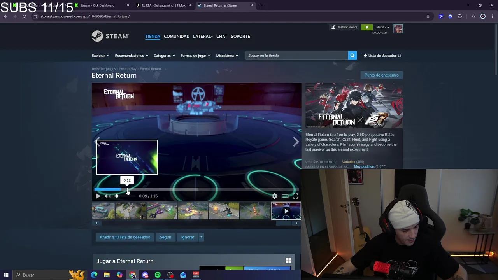Open Spotify from taskbar
498x280 pixels.
click(158, 275)
